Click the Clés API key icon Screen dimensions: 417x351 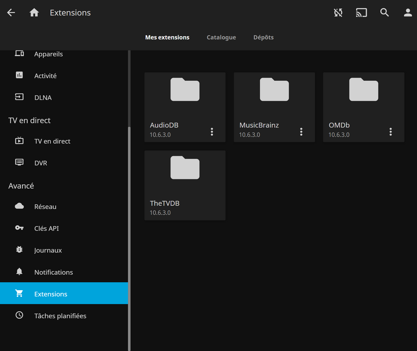tap(19, 228)
